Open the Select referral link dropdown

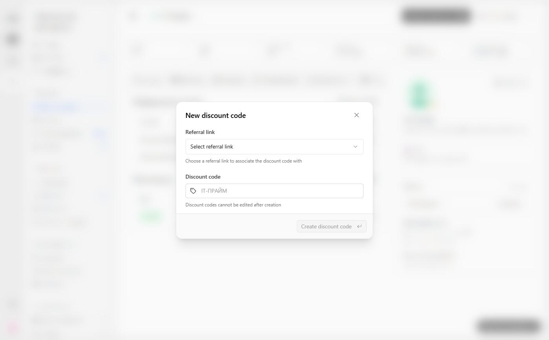point(274,146)
